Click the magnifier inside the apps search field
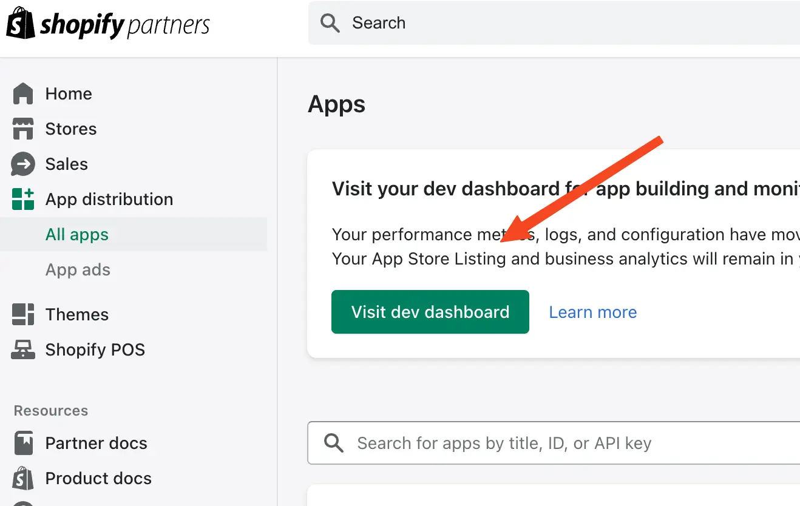This screenshot has height=506, width=800. tap(333, 443)
